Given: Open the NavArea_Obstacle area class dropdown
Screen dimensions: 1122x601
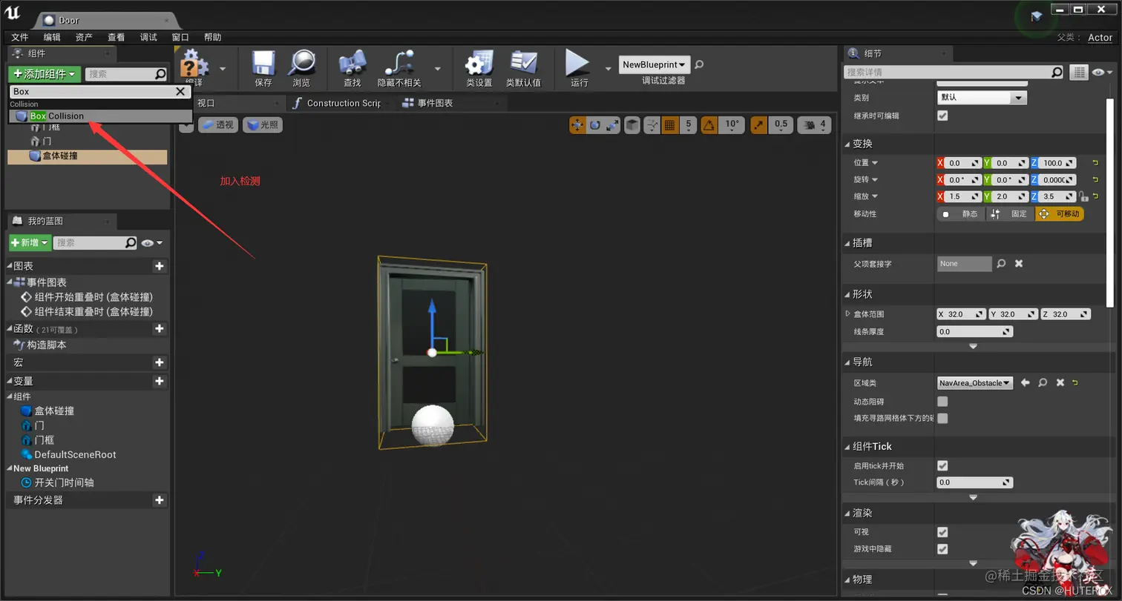Looking at the screenshot, I should [x=975, y=383].
